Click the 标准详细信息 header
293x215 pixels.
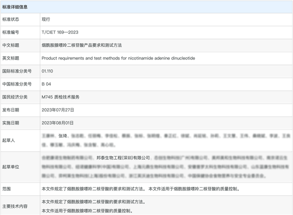click(15, 7)
